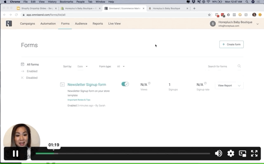Pause the video playback
Screen dimensions: 264x164
pos(16,153)
